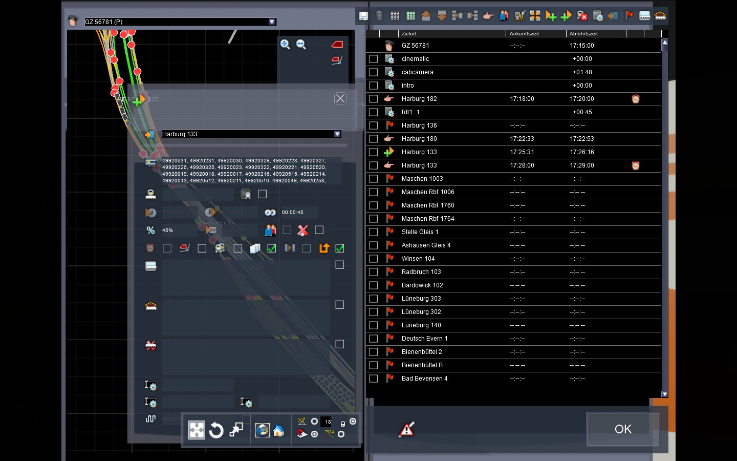Tick checkbox for the Maschen 1003 row
Image resolution: width=737 pixels, height=461 pixels.
[x=374, y=179]
